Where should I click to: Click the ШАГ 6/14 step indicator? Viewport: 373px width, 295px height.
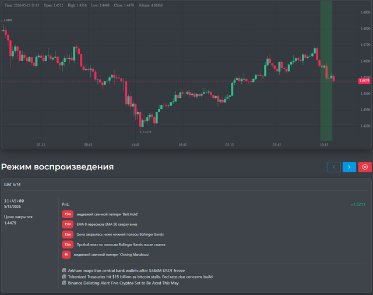coord(12,184)
